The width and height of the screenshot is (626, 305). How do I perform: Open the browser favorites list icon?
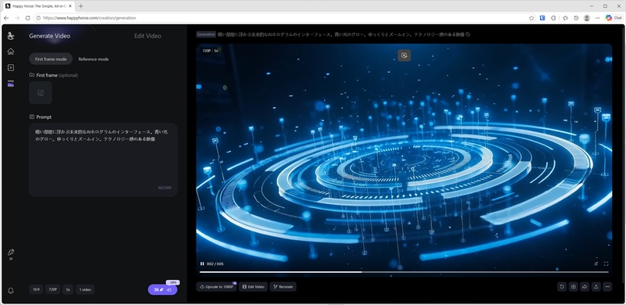[565, 18]
